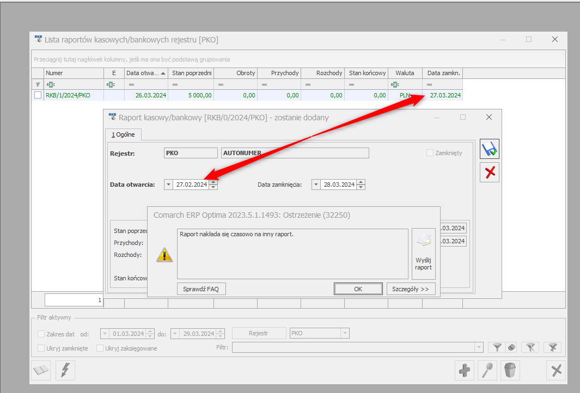580x393 pixels.
Task: Sort by the Obroty column header
Action: point(236,73)
